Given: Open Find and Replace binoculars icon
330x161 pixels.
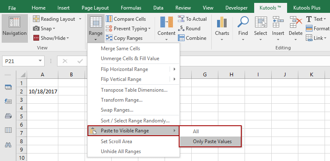Looking at the screenshot, I should (x=8, y=144).
